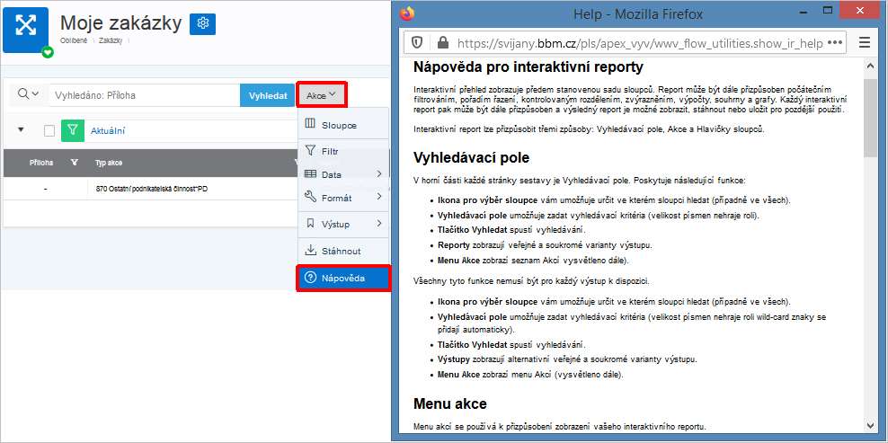
Task: Click the Help window vertical scrollbar thumb
Action: pyautogui.click(x=870, y=118)
